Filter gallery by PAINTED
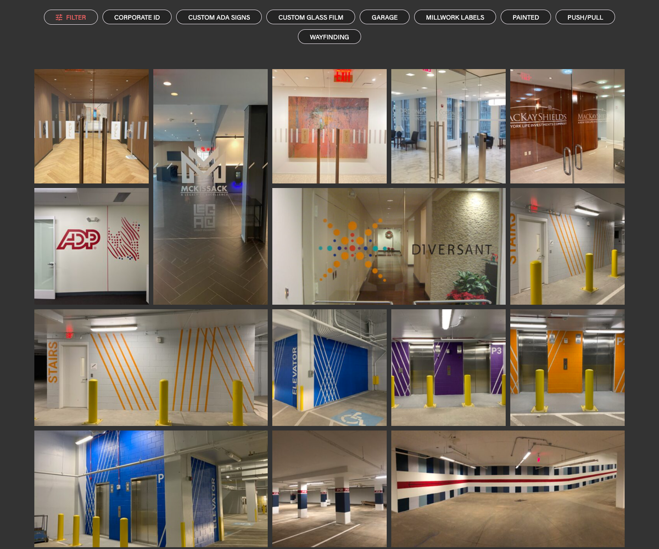This screenshot has width=659, height=549. [526, 18]
